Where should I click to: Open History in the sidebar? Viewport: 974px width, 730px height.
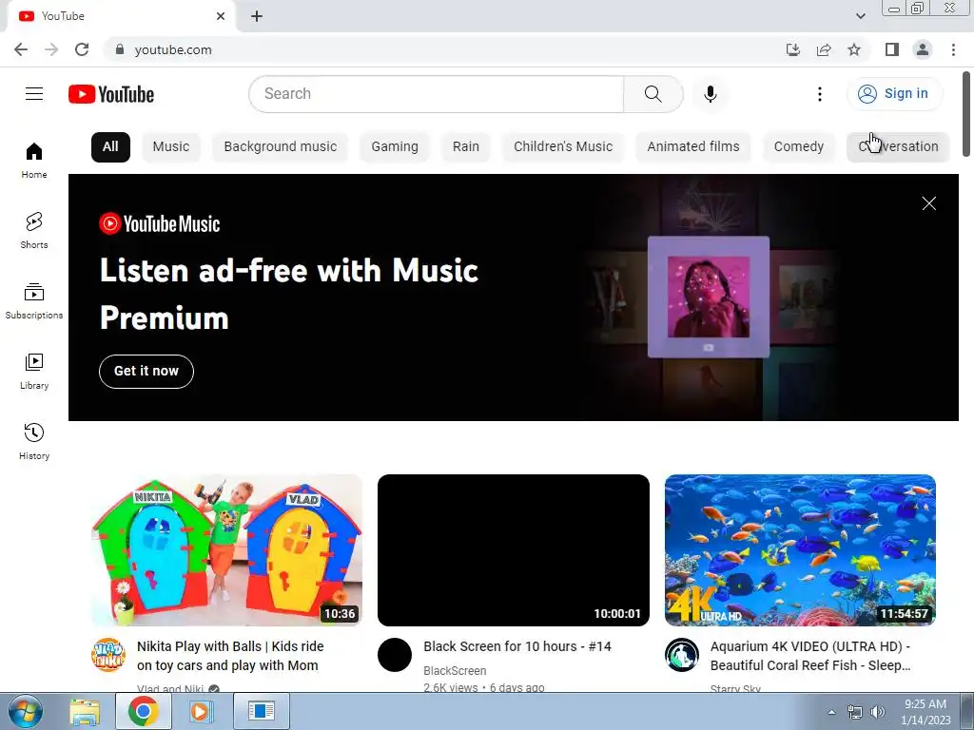click(34, 441)
